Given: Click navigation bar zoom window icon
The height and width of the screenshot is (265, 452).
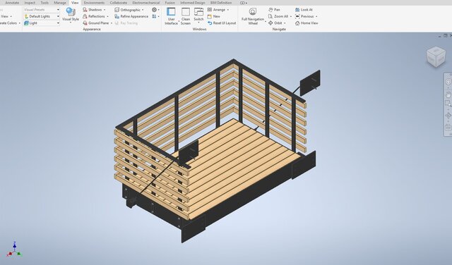Looking at the screenshot, I should click(x=448, y=104).
